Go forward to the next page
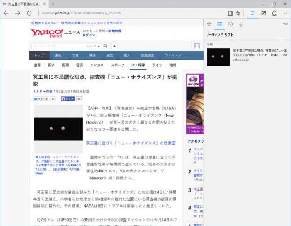 [18, 13]
